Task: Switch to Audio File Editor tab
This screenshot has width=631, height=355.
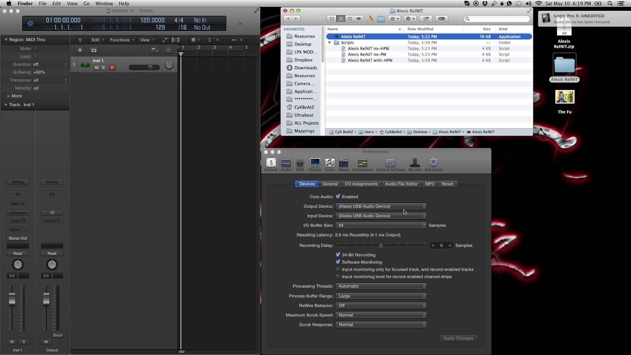Action: 401,184
